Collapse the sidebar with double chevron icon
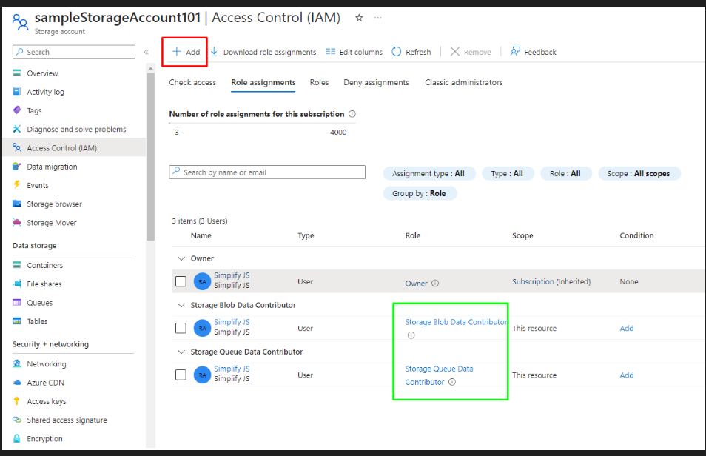706x456 pixels. point(147,52)
